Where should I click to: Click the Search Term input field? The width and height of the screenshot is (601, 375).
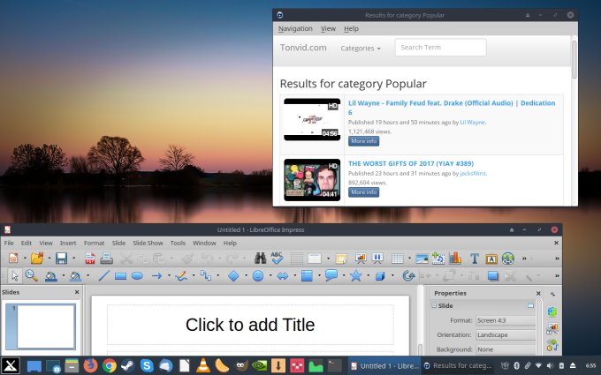click(x=440, y=48)
